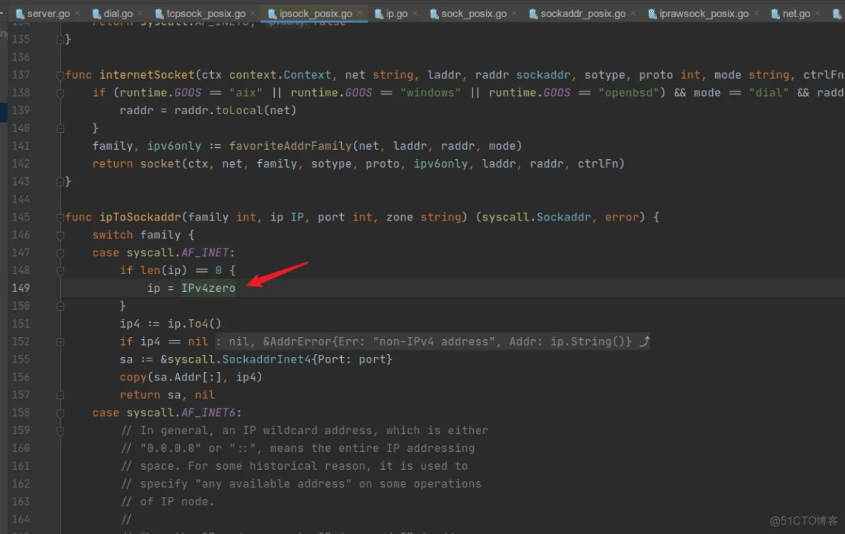Close the sockaddr_posix.go tab

[x=633, y=14]
